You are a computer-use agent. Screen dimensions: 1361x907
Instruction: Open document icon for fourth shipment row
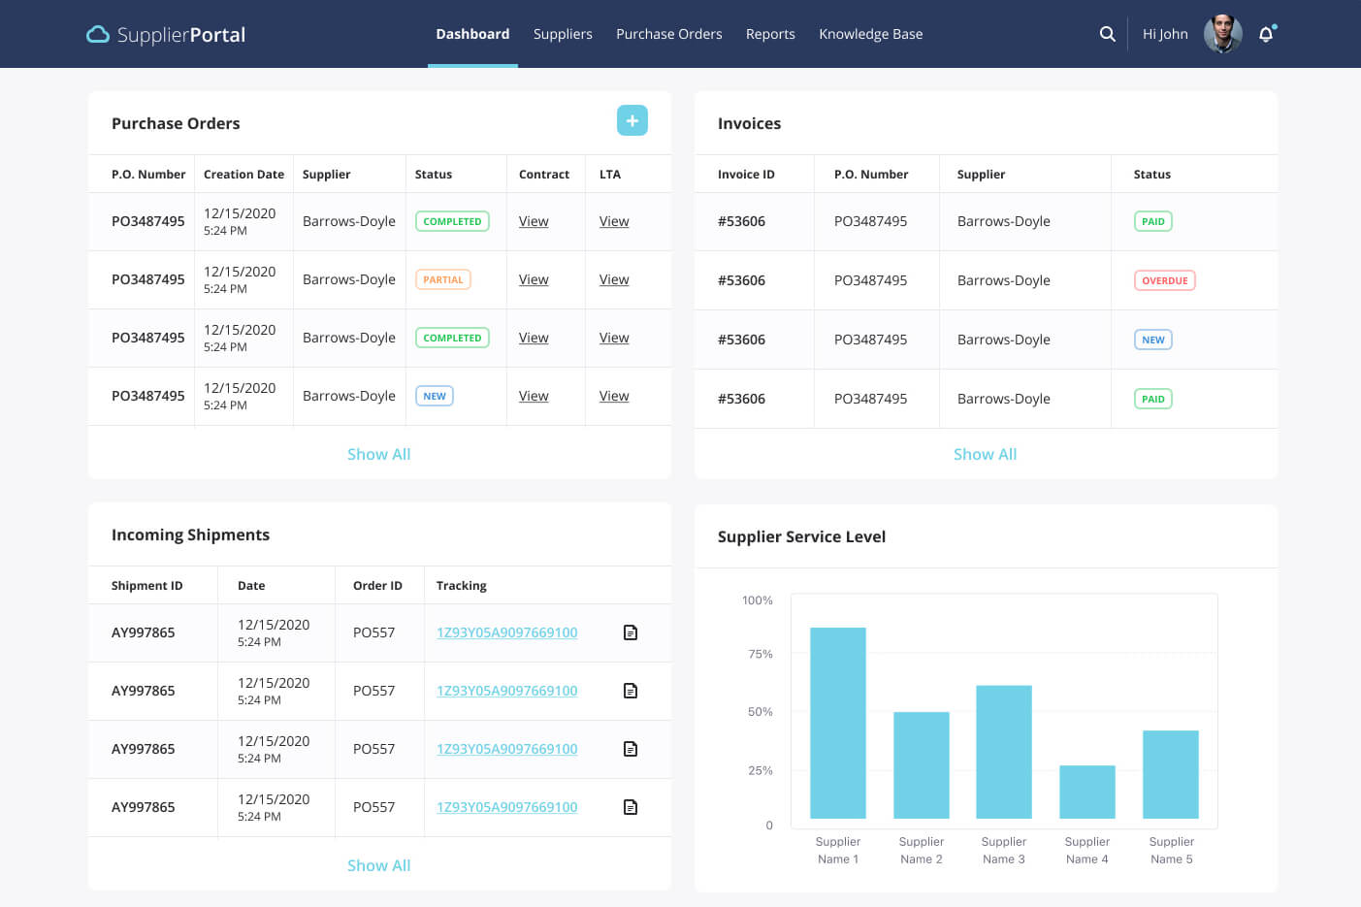click(x=631, y=807)
